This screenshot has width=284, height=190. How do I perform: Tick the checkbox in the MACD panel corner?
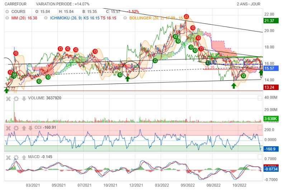click(x=260, y=157)
